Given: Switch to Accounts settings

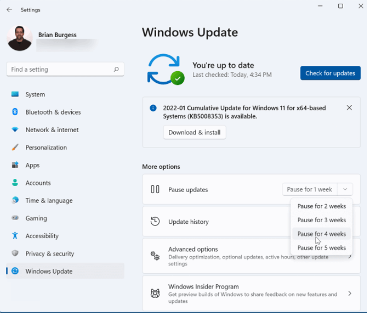Looking at the screenshot, I should [38, 183].
